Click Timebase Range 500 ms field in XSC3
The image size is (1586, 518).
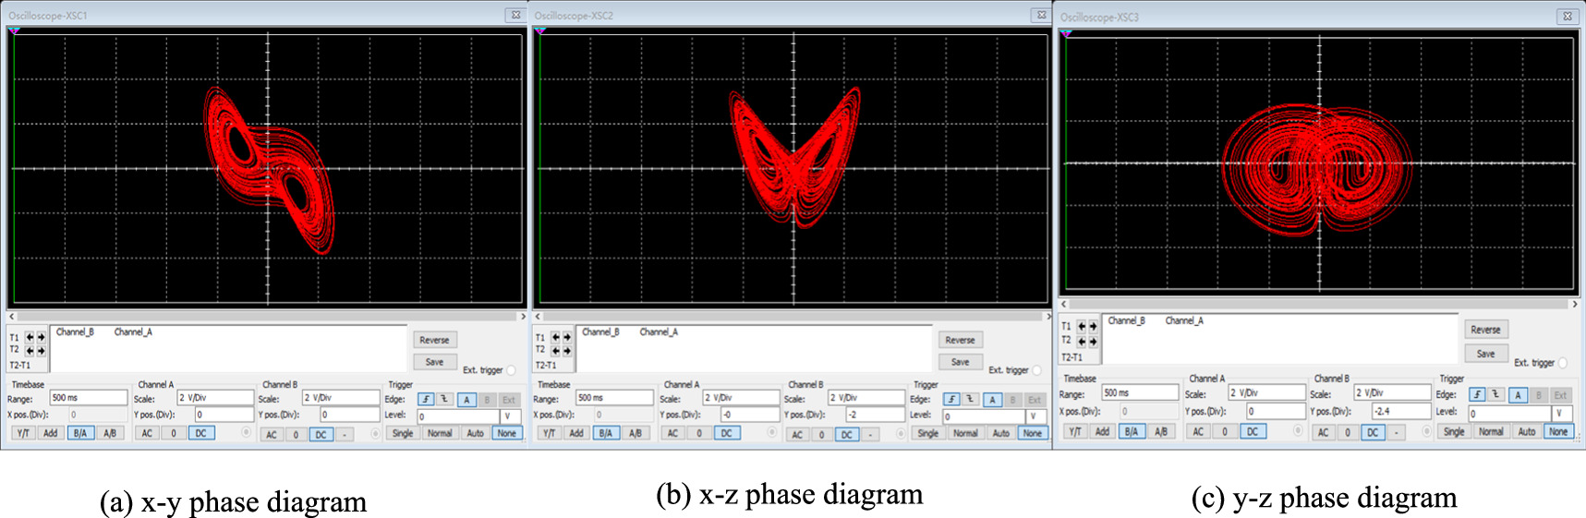[x=1140, y=392]
